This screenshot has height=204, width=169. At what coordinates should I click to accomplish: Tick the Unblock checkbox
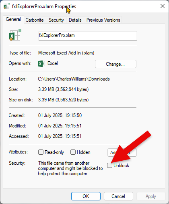109,166
